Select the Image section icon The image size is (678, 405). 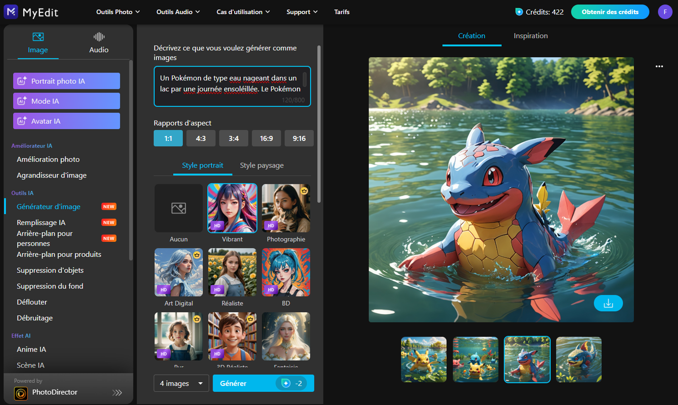point(38,37)
